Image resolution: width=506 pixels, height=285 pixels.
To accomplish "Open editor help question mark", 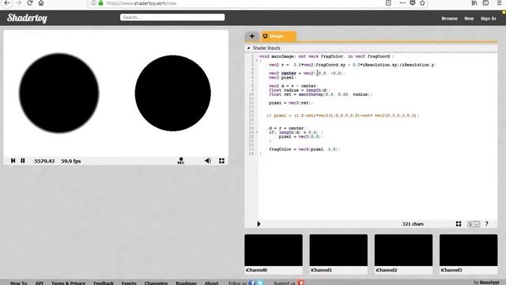I will click(x=487, y=223).
